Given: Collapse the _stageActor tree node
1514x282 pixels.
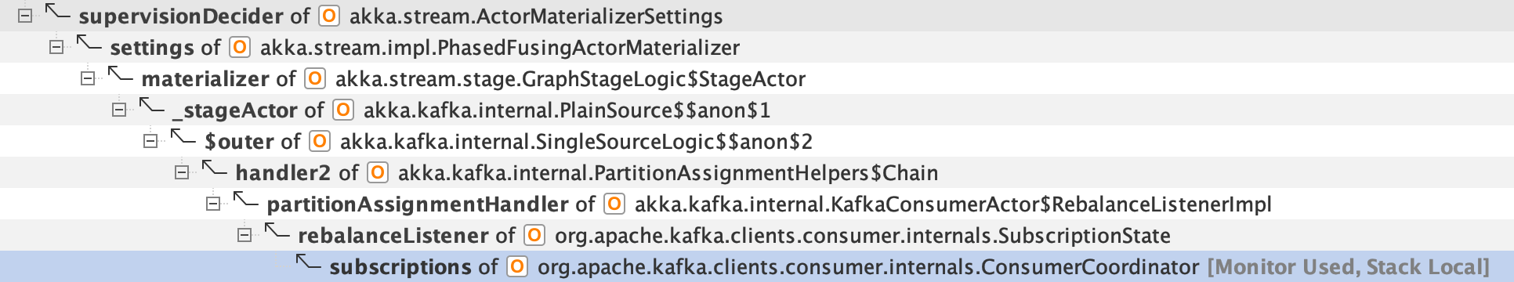Looking at the screenshot, I should tap(119, 110).
